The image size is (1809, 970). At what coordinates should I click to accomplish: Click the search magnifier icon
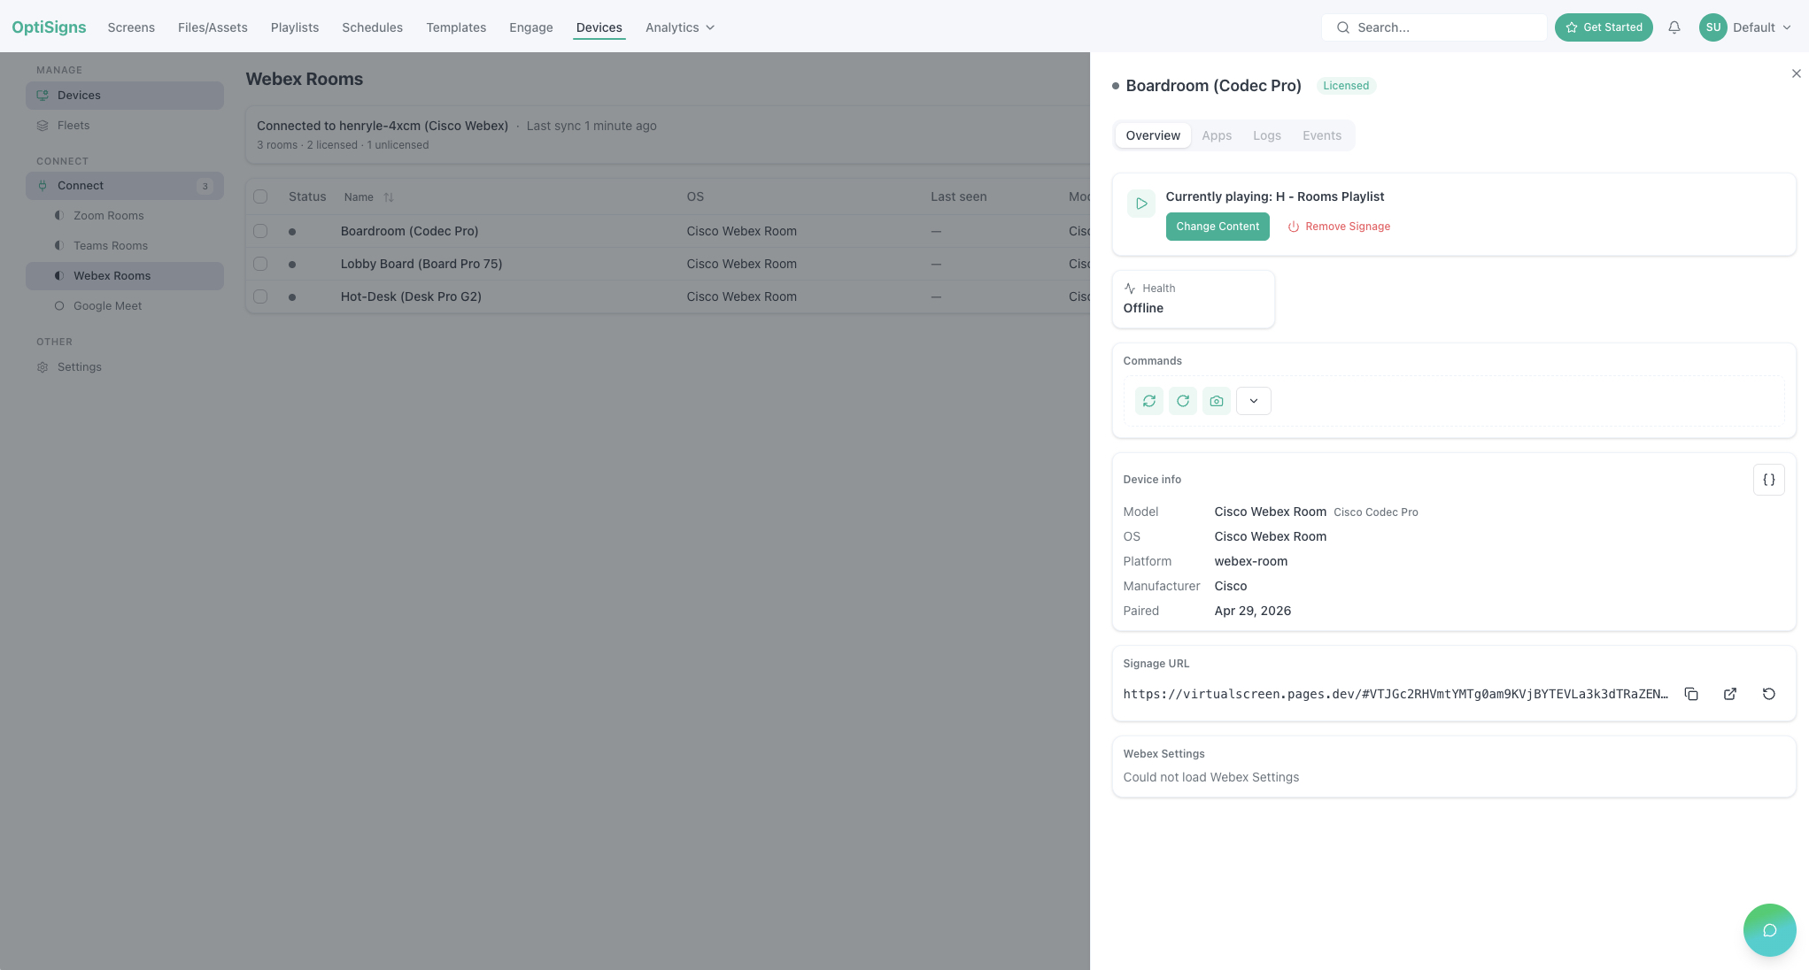pos(1343,27)
